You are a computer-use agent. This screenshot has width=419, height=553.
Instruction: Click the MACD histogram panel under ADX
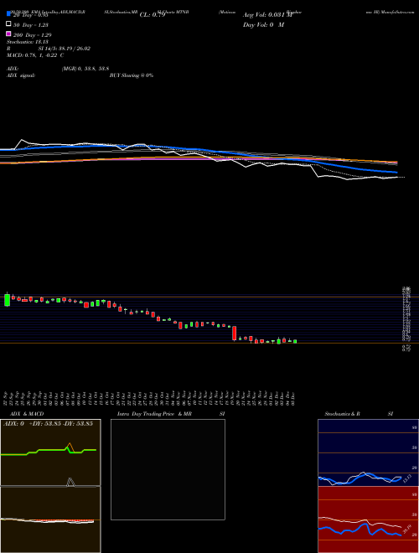pyautogui.click(x=50, y=519)
